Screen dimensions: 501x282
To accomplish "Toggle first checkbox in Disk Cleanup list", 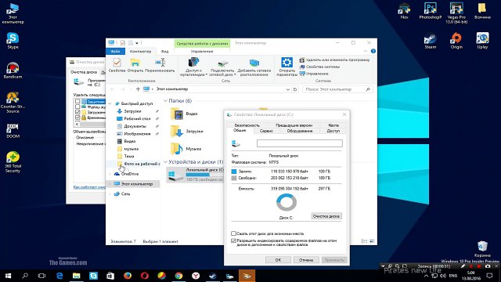I will click(x=77, y=101).
